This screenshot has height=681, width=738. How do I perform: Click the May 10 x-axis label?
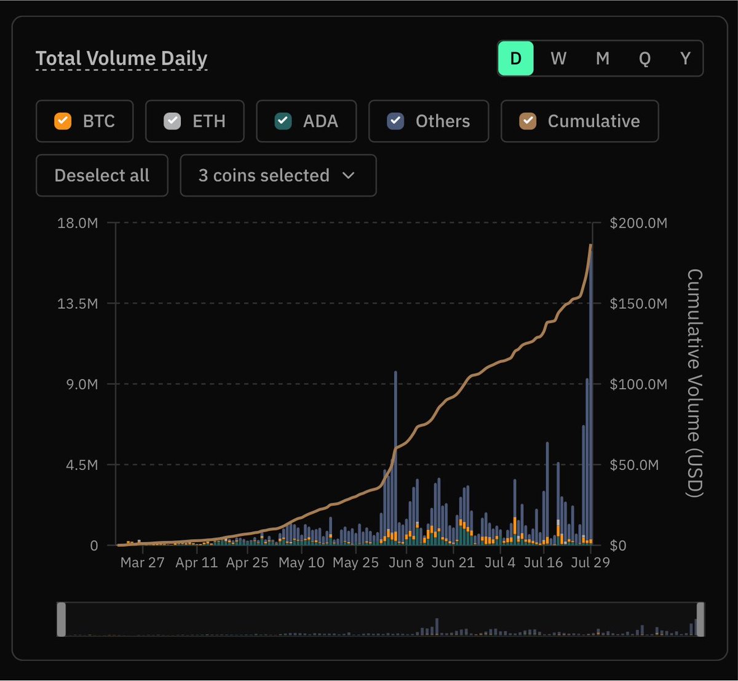point(301,562)
